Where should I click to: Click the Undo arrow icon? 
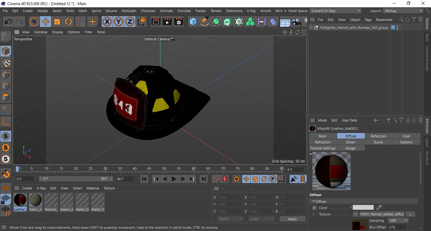click(9, 22)
